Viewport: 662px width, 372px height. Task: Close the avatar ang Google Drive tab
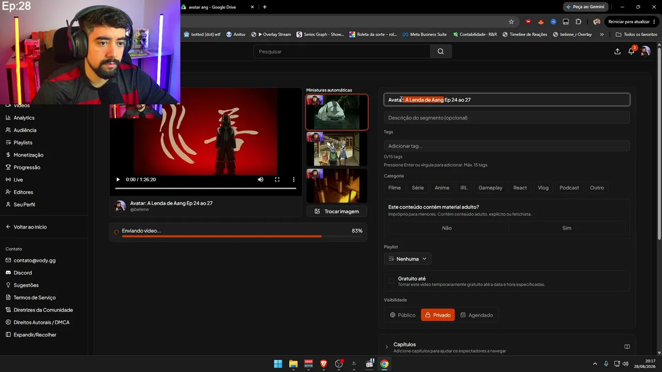point(252,7)
